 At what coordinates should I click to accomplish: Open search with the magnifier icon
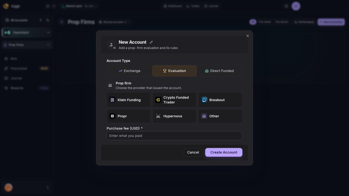tap(286, 6)
